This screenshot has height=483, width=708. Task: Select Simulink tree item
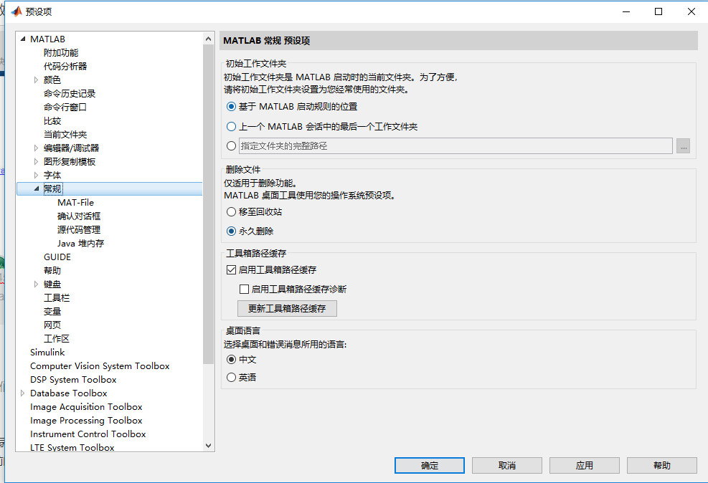pyautogui.click(x=47, y=352)
